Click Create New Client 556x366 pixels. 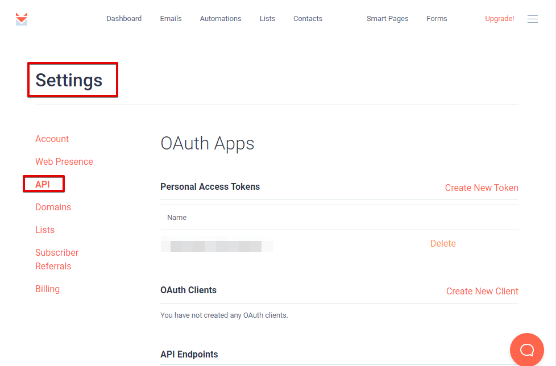click(x=482, y=291)
